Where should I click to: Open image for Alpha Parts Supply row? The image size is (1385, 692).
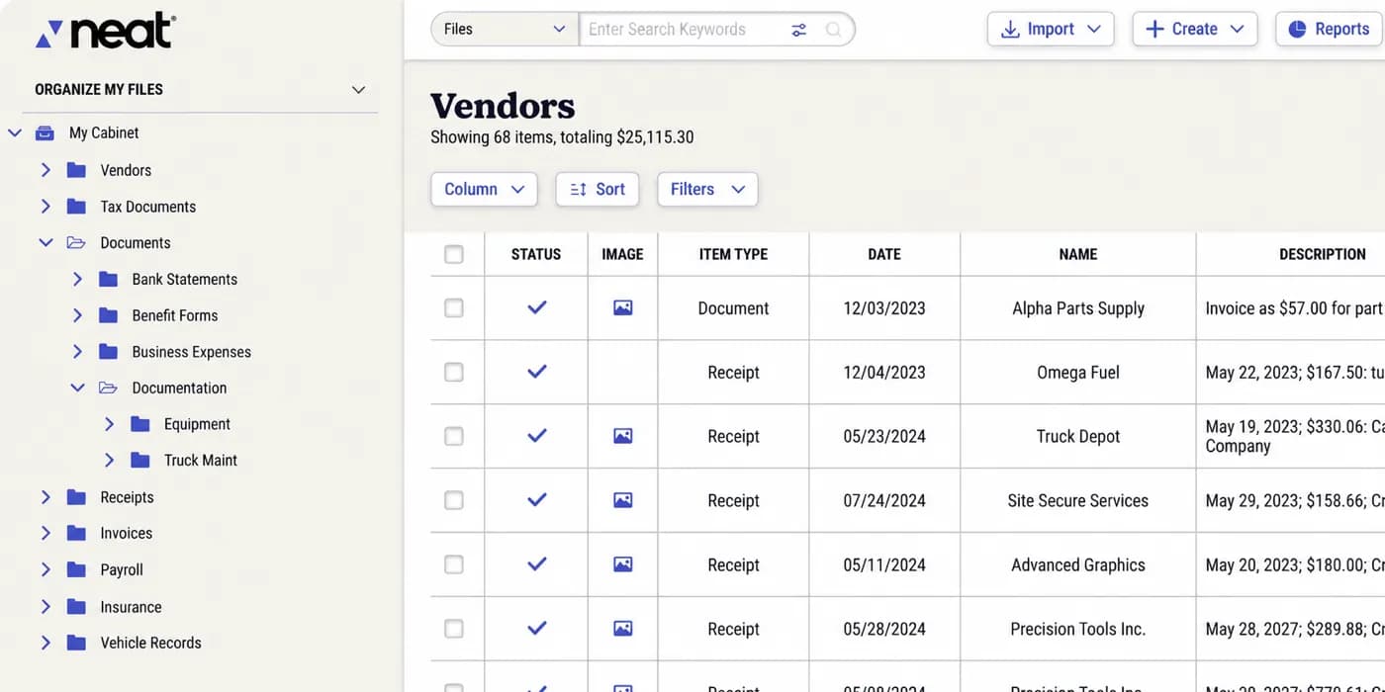622,307
